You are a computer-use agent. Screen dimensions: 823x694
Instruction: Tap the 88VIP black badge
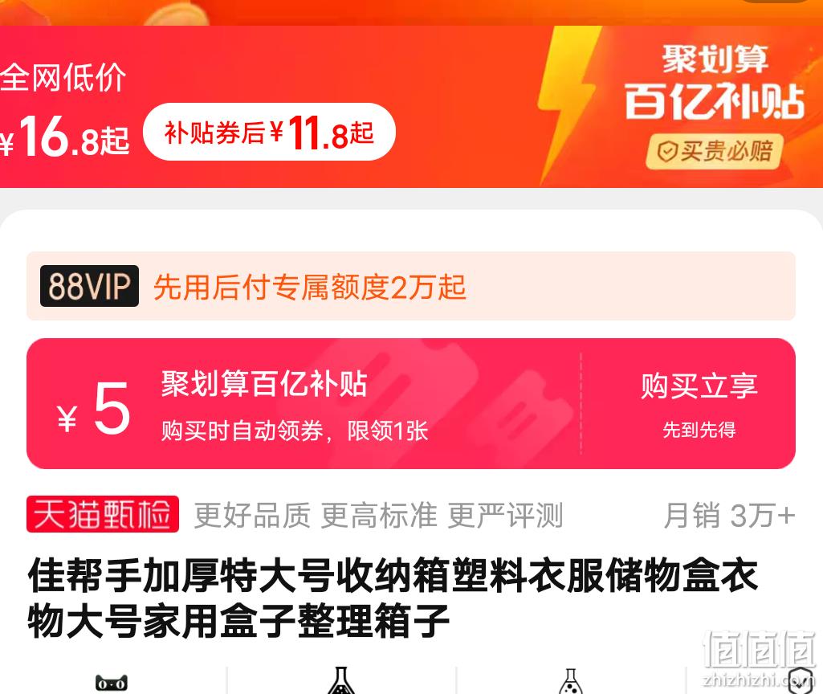point(89,286)
